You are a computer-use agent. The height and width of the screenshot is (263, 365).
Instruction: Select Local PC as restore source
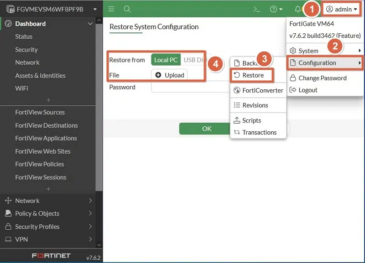(166, 60)
